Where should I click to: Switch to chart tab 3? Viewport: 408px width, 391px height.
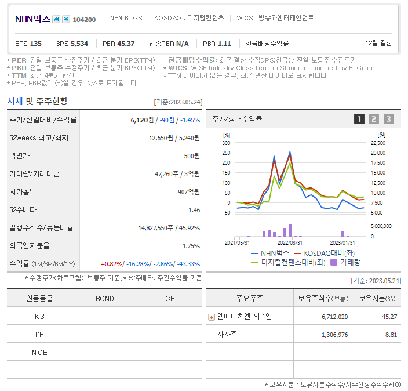pyautogui.click(x=389, y=119)
